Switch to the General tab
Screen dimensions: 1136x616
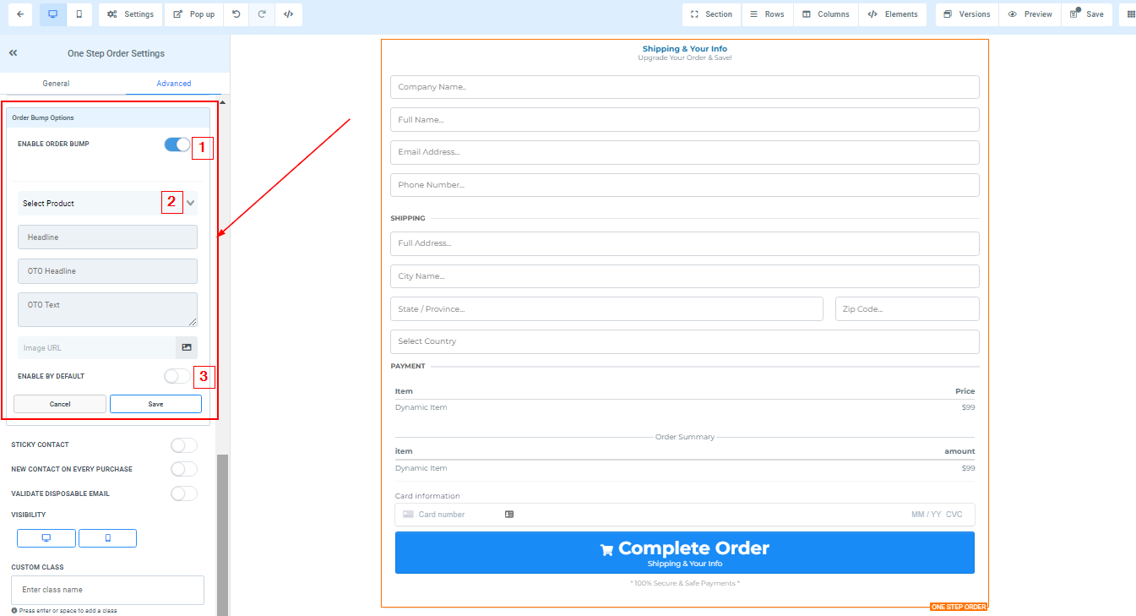coord(56,84)
